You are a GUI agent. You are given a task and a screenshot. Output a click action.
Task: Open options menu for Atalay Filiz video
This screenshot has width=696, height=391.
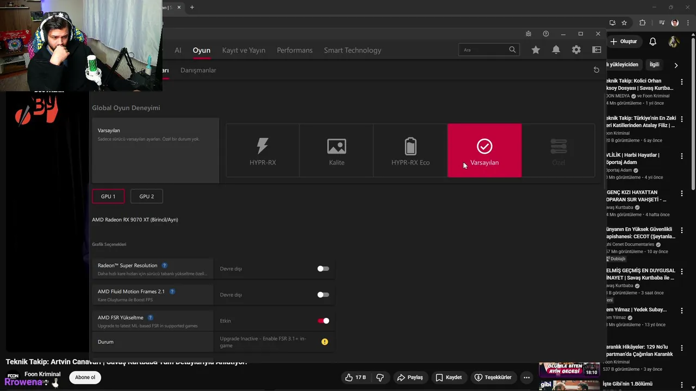coord(682,119)
